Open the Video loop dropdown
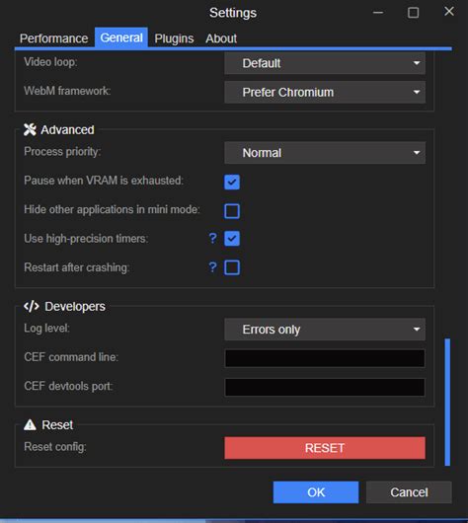Screen dimensions: 468x523 pyautogui.click(x=325, y=63)
